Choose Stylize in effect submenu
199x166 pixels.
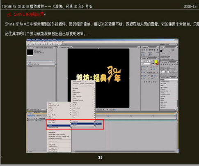[x=83, y=116]
